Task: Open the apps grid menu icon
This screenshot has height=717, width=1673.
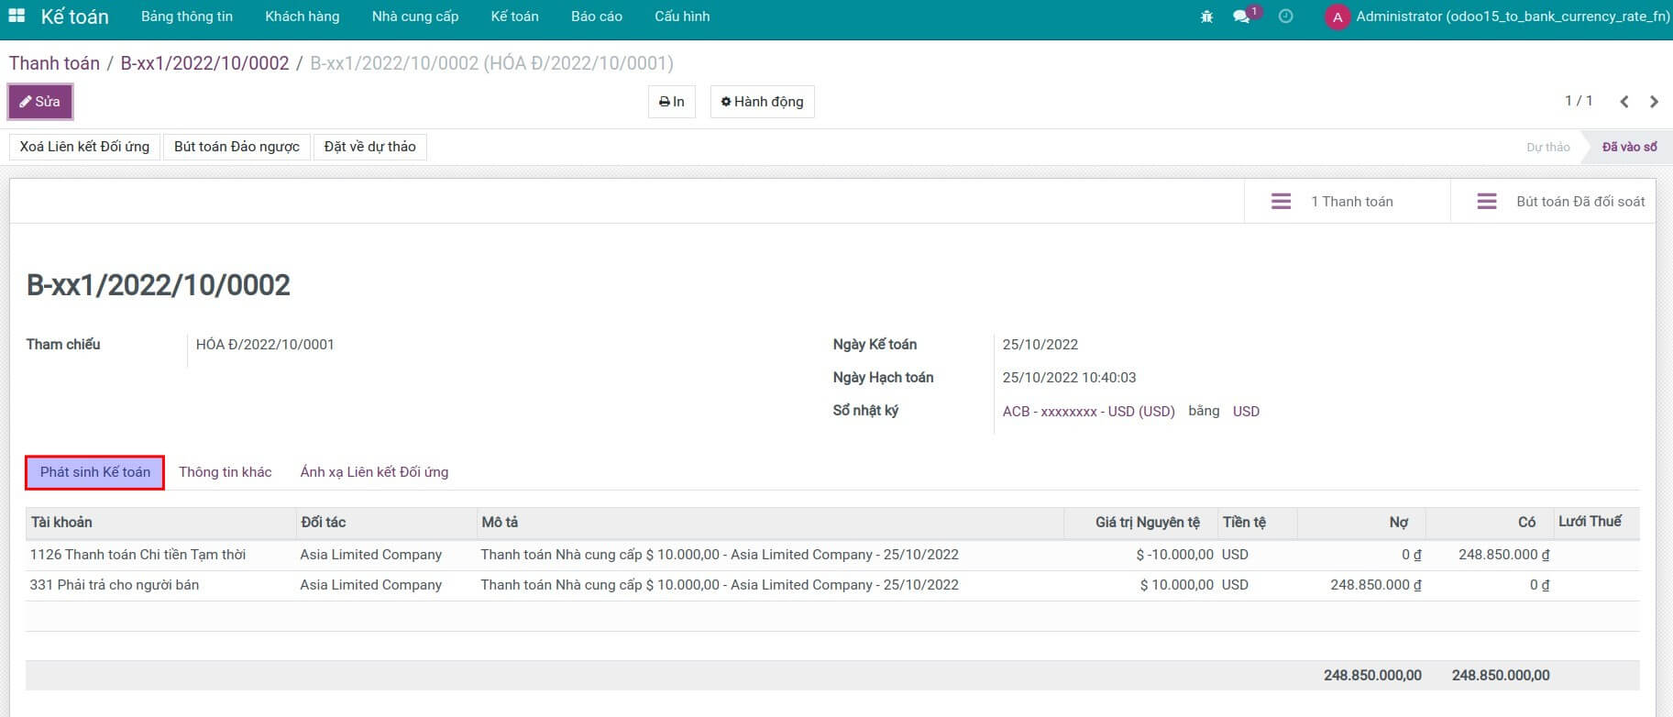Action: click(x=17, y=17)
